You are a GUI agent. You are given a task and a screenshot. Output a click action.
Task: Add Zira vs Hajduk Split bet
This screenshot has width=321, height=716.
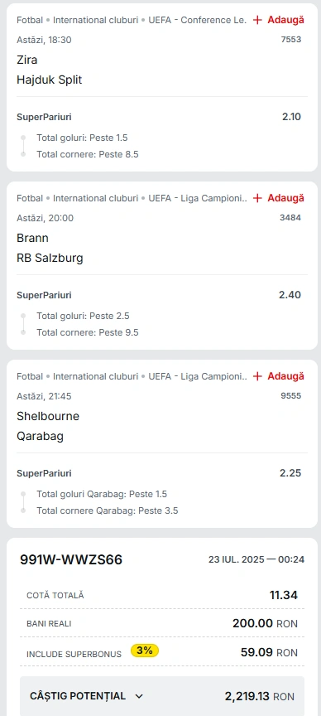tap(279, 20)
